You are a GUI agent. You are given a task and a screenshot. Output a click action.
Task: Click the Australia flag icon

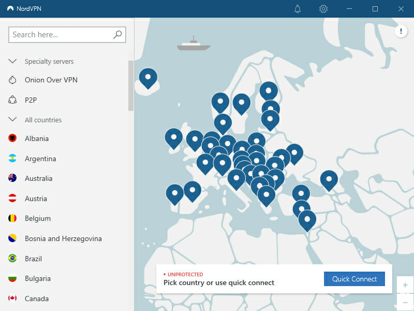pos(12,178)
